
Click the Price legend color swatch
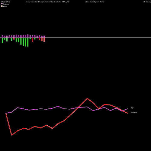(2, 6)
